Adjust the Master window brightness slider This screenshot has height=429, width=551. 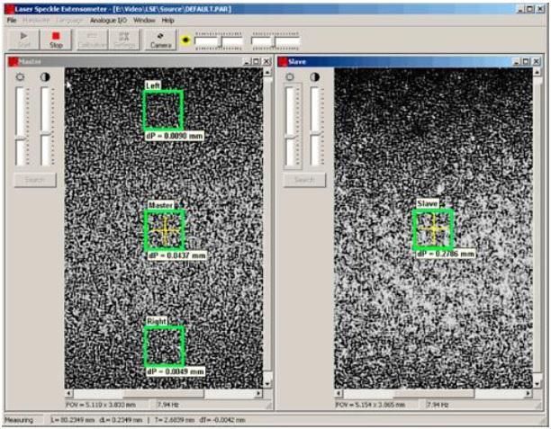21,127
